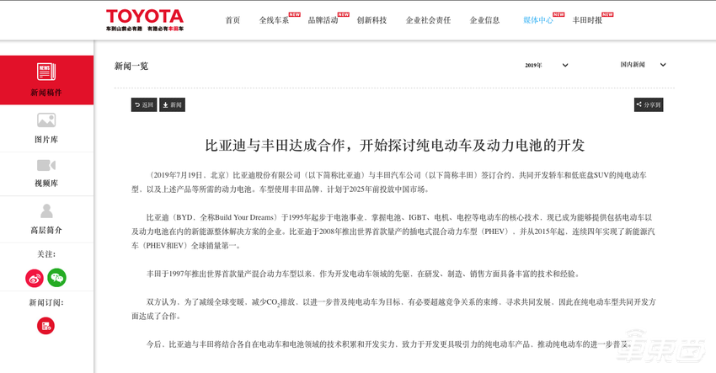Click the 视频库 sidebar label
Image resolution: width=716 pixels, height=373 pixels.
[46, 184]
